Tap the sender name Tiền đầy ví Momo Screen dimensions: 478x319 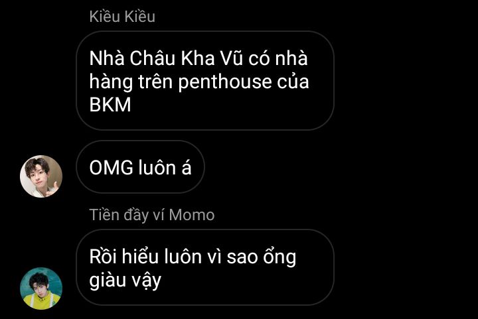(x=152, y=215)
